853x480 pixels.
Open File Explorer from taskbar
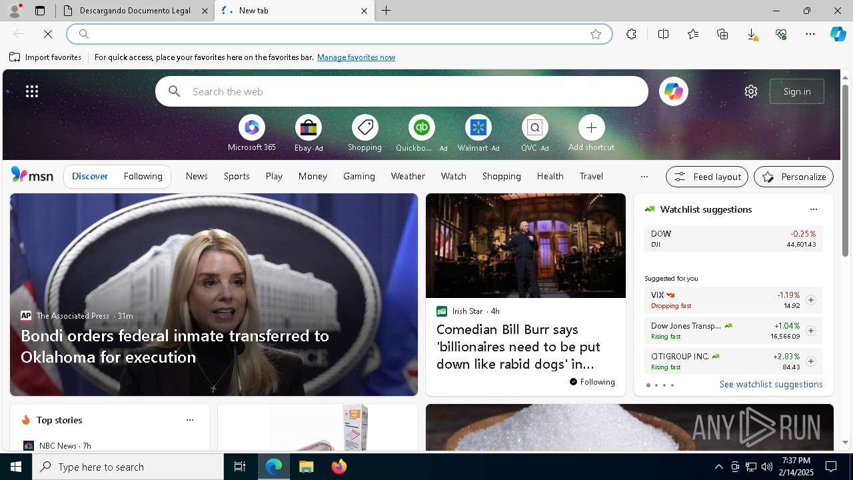(x=307, y=467)
